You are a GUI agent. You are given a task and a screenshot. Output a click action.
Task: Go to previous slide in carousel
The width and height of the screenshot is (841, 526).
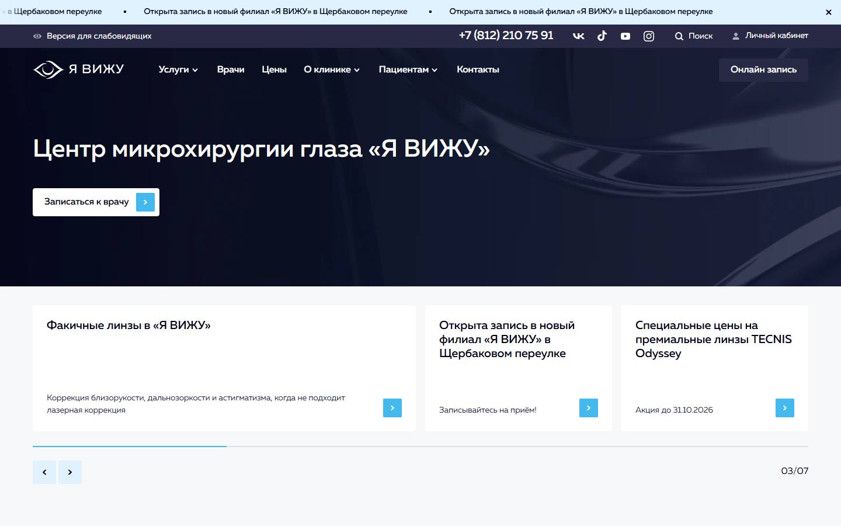point(44,472)
